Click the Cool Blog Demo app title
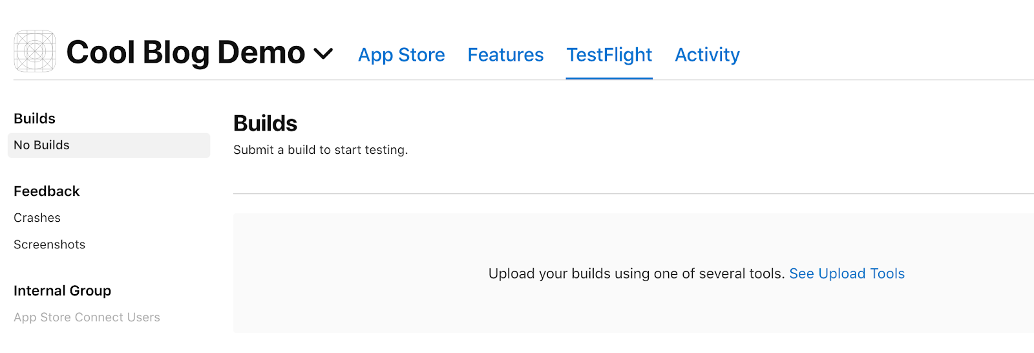The width and height of the screenshot is (1034, 353). 185,52
